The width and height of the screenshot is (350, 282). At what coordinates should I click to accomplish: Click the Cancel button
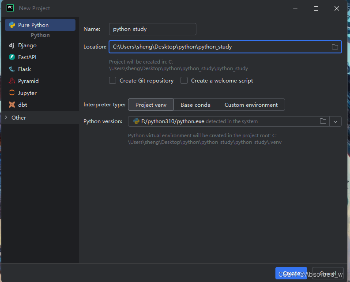[x=327, y=273]
